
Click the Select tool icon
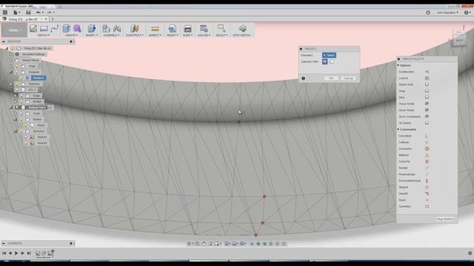pos(221,29)
